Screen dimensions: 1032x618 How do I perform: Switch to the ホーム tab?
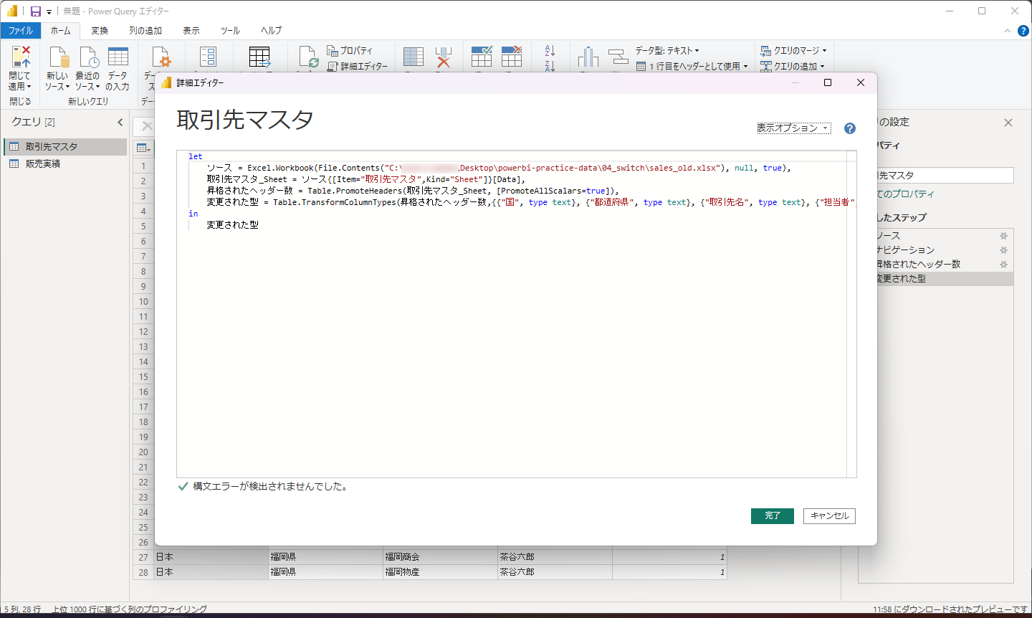[61, 30]
